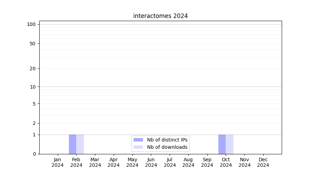Click the Feb 2024 distinct IPs bar
Viewport: 313px width, 173px height.
click(x=72, y=144)
